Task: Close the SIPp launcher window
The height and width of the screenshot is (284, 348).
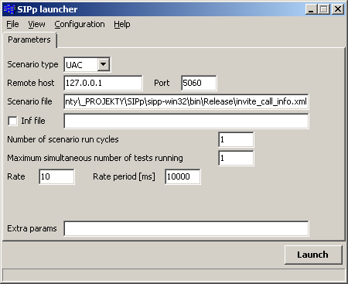Action: pos(337,9)
